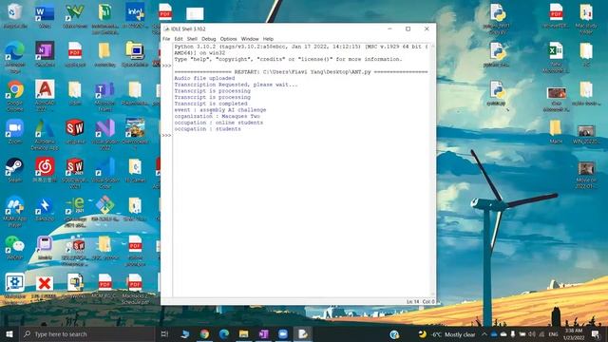Open the Microsoft Edge desktop shortcut
608x342 pixels.
point(15,55)
